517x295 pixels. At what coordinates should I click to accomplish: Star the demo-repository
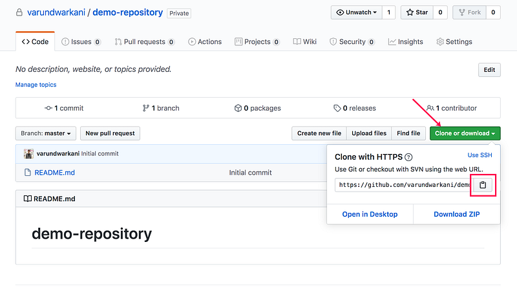417,12
